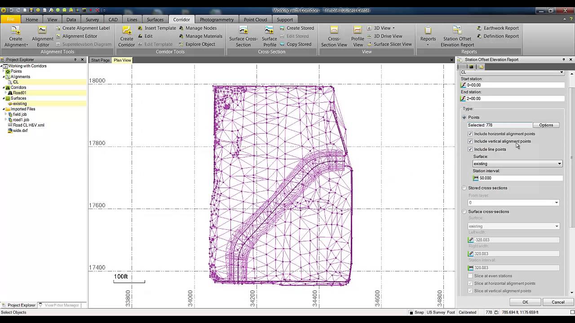This screenshot has height=323, width=575.
Task: Open the Start Page tab
Action: pyautogui.click(x=100, y=60)
